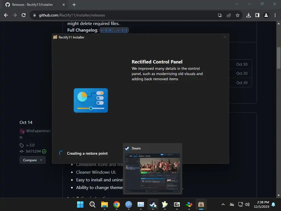Click the Steam taskbar preview thumbnail
This screenshot has width=281, height=211.
(x=153, y=173)
